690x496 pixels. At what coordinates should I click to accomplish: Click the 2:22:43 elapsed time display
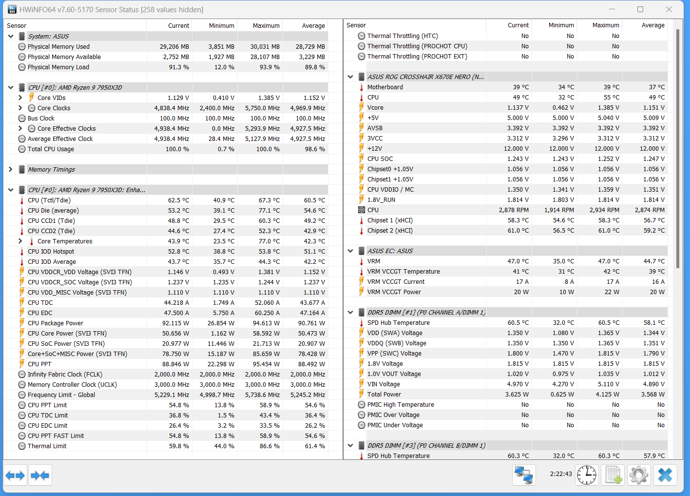coord(561,474)
